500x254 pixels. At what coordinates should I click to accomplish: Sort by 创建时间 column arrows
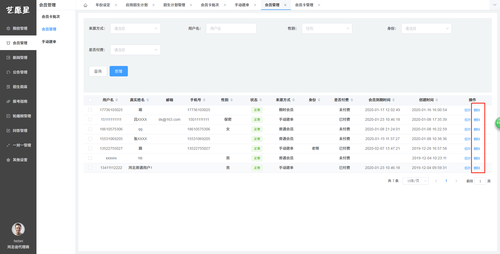(x=437, y=100)
